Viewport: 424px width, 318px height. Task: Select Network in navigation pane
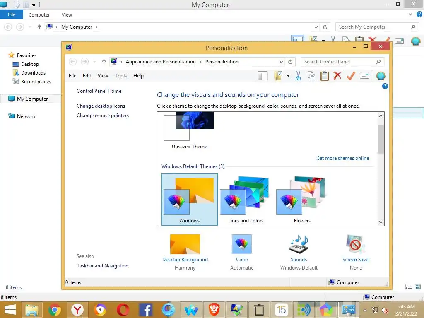coord(22,116)
